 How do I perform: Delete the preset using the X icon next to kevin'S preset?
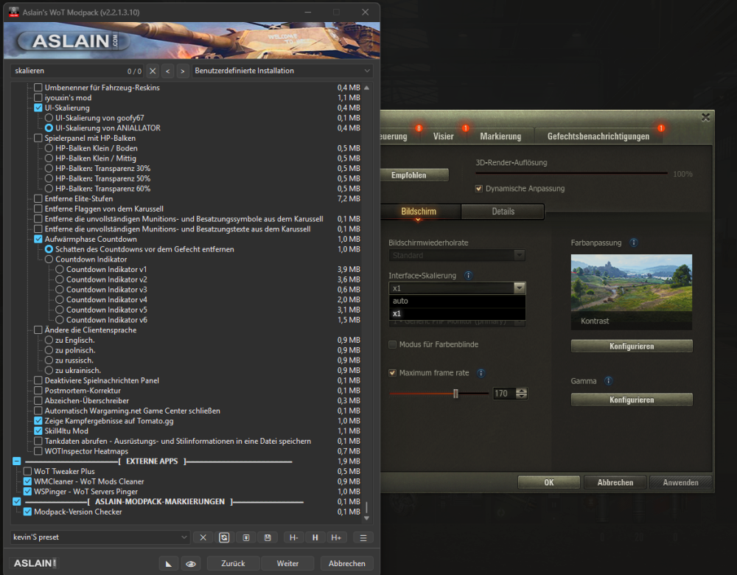pyautogui.click(x=203, y=537)
